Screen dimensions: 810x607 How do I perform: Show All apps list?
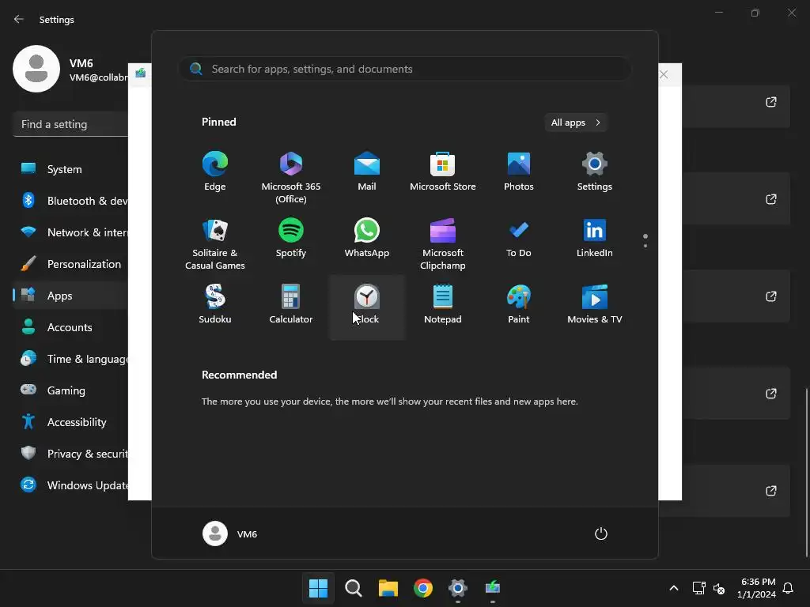click(576, 123)
